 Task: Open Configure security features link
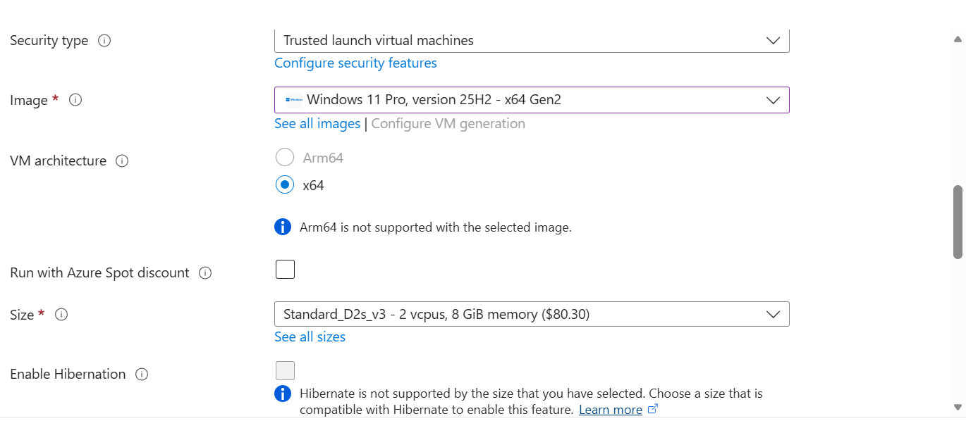coord(355,63)
